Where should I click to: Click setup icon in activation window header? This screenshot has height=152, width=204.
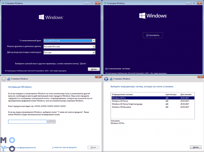click(9, 79)
